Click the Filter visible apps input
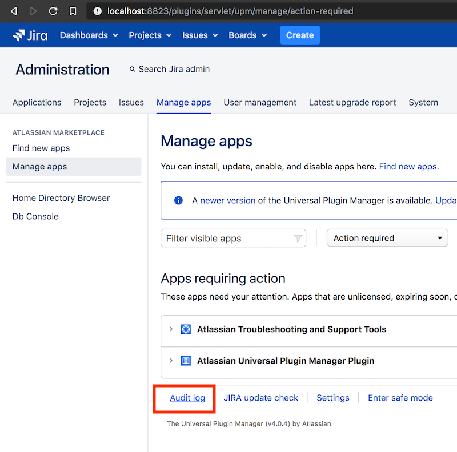Viewport: 457px width, 452px height. coord(233,238)
